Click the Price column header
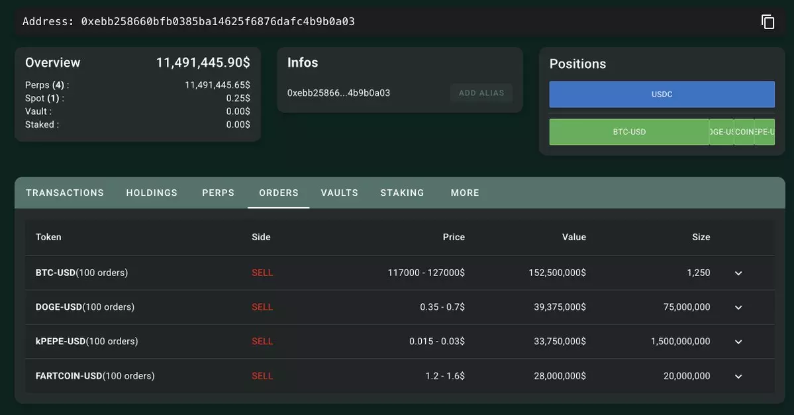Viewport: 794px width, 415px height. (454, 237)
